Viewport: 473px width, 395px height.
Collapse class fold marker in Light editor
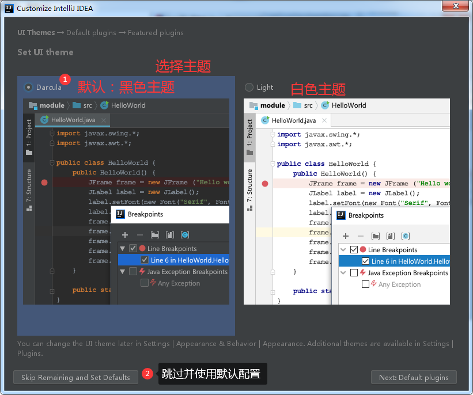(273, 164)
